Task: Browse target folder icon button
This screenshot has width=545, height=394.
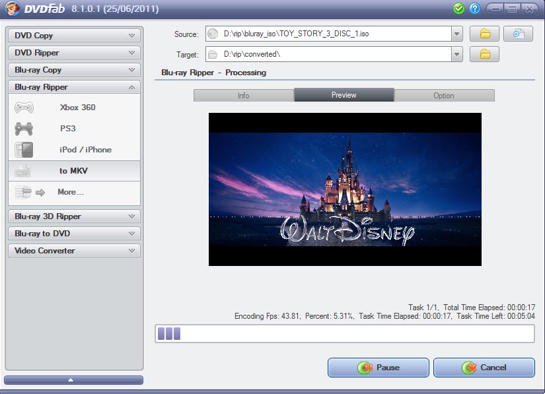Action: (484, 54)
